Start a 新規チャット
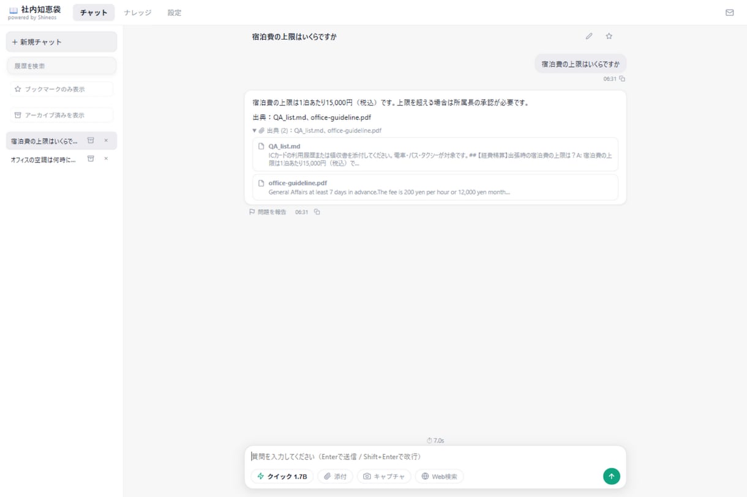This screenshot has height=497, width=747. (61, 42)
